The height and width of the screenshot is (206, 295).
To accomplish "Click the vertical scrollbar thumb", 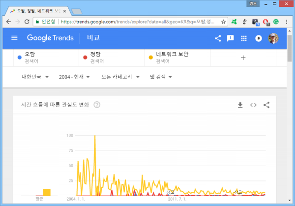I will click(x=290, y=48).
